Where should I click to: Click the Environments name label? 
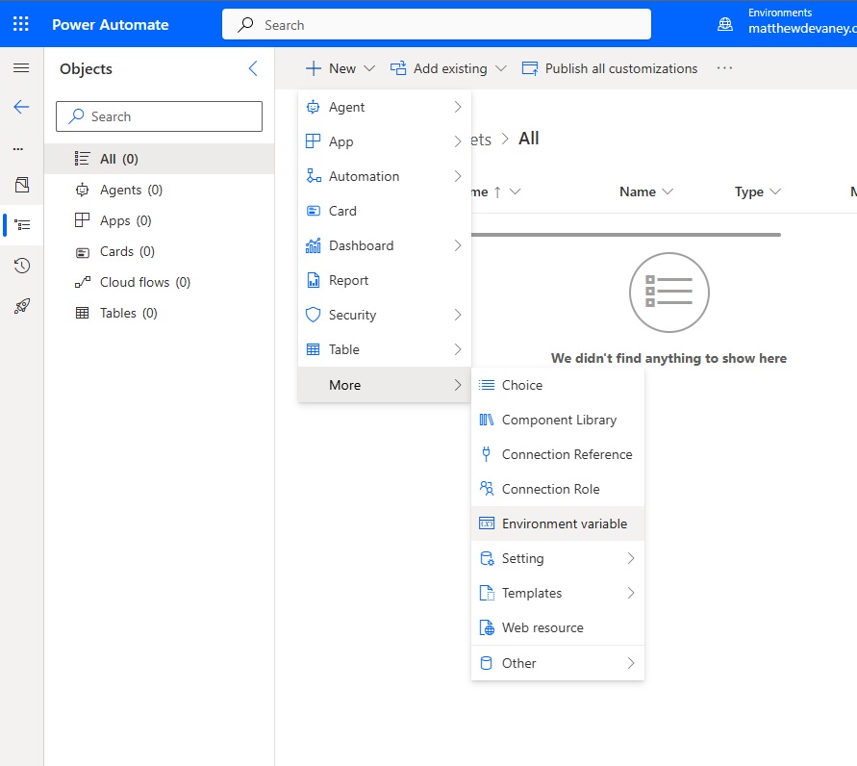click(802, 29)
